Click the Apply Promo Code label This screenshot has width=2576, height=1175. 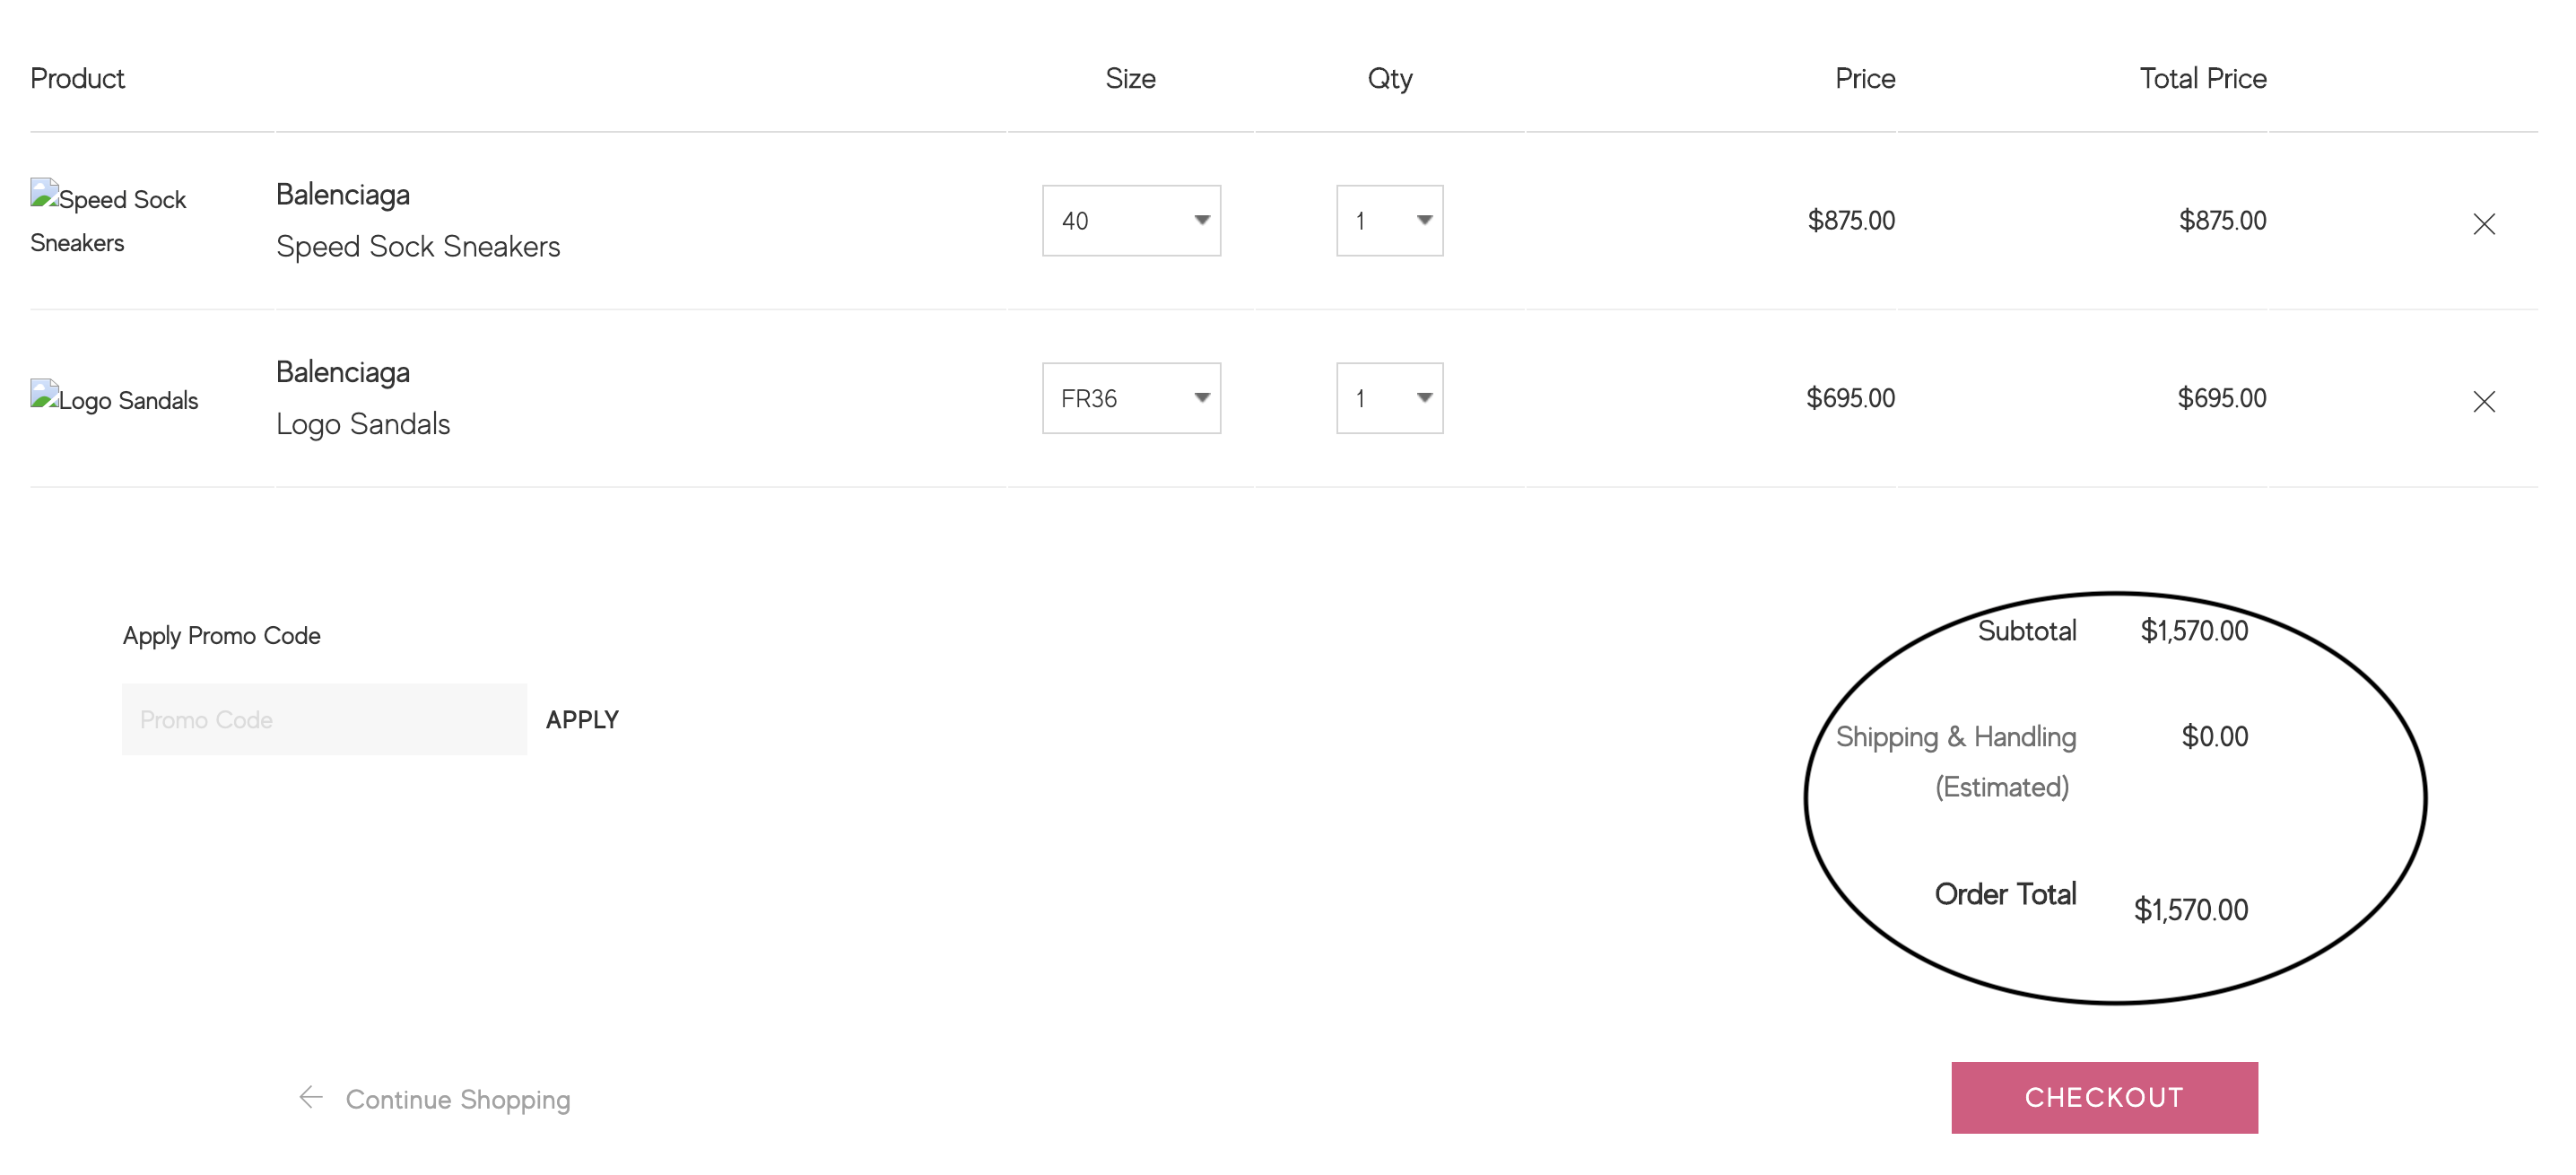[221, 634]
